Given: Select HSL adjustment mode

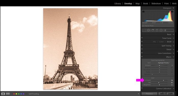Looking at the screenshot, I should (154, 42).
